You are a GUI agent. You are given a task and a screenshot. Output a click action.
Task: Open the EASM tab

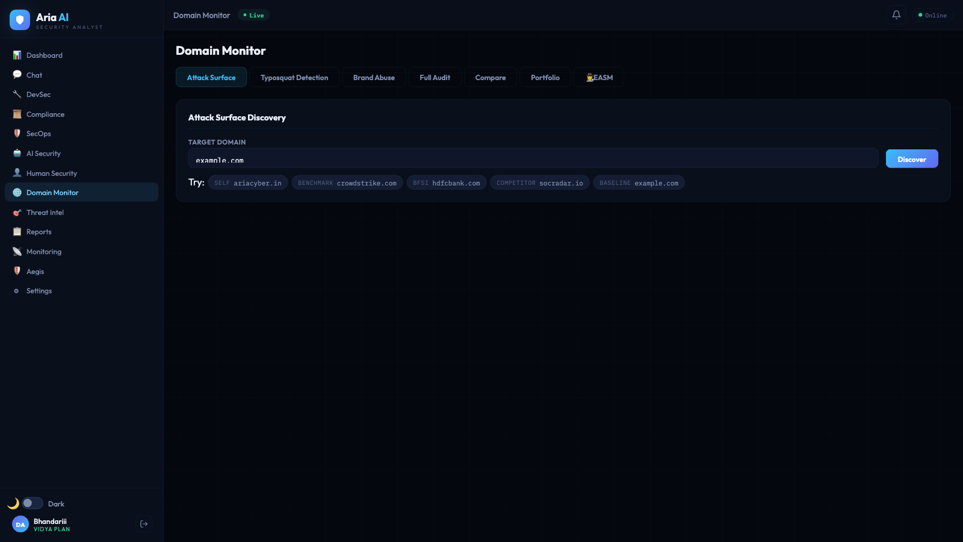point(599,77)
